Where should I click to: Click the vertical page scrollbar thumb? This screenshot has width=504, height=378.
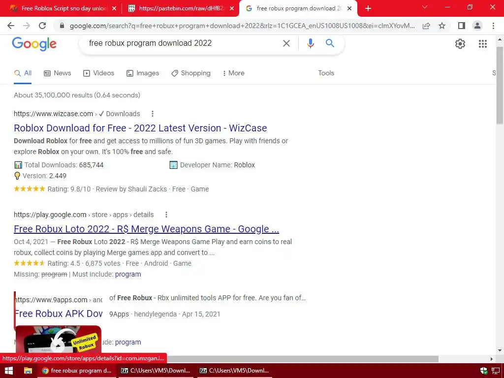[500, 85]
